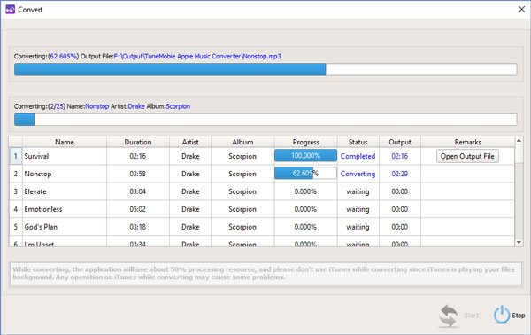Screen dimensions: 531x335
Task: Click the table scrollbar up arrow
Action: [x=519, y=140]
